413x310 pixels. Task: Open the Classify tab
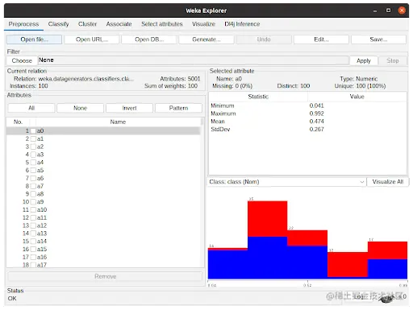[59, 24]
